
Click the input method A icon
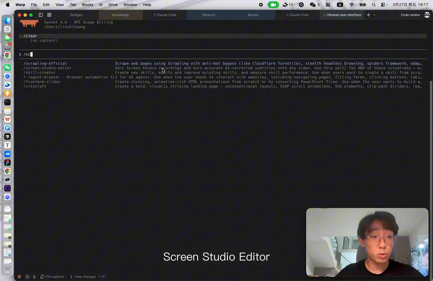[340, 5]
